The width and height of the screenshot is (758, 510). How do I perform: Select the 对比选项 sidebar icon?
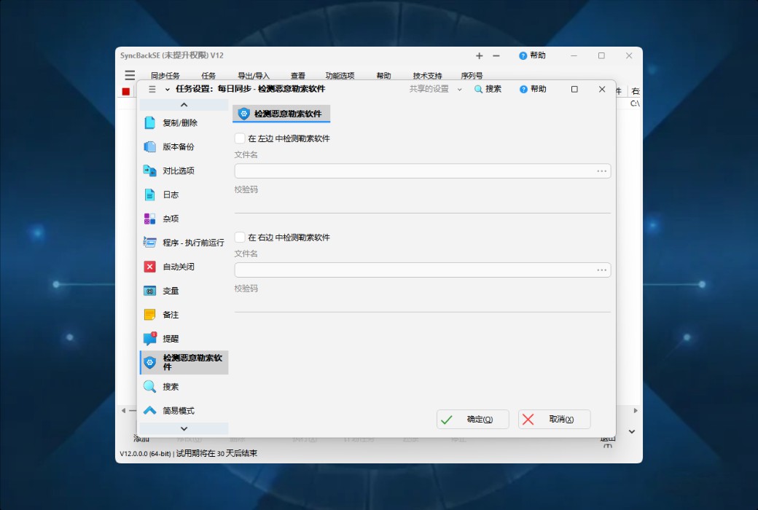(x=151, y=170)
